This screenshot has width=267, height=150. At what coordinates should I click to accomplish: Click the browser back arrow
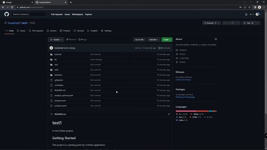(3, 7)
